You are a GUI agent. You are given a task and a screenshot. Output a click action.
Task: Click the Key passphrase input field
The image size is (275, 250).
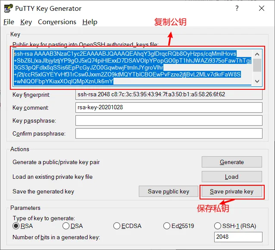[169, 120]
